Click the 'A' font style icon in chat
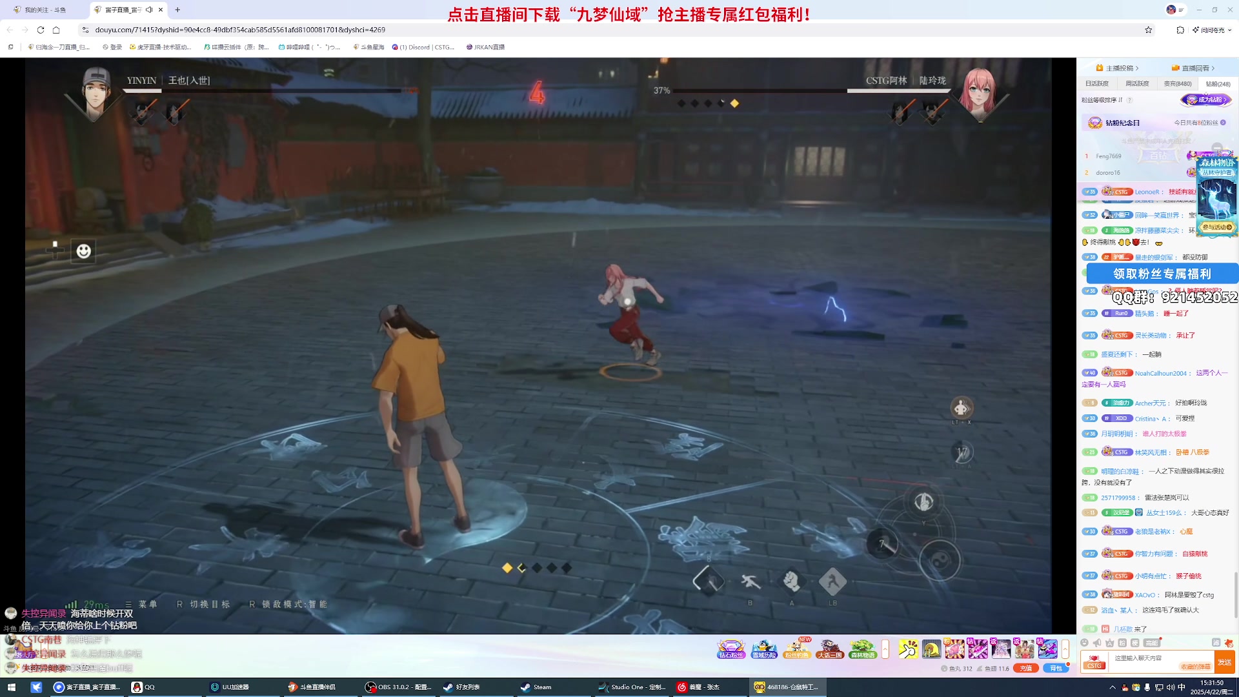This screenshot has height=697, width=1239. tap(1110, 643)
